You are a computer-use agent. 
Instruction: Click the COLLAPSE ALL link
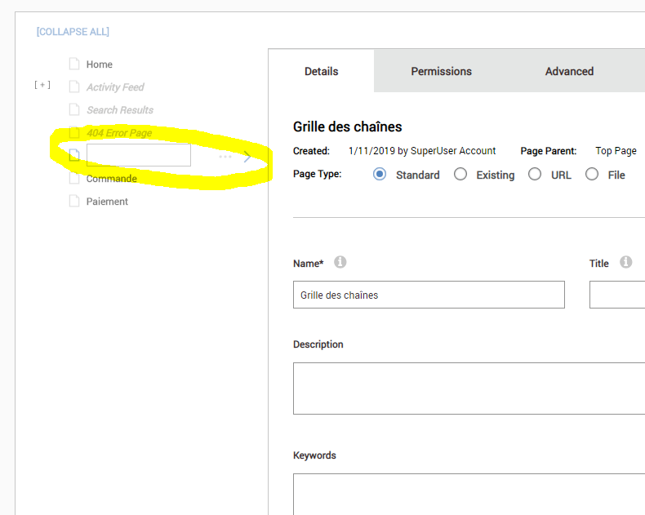point(73,32)
